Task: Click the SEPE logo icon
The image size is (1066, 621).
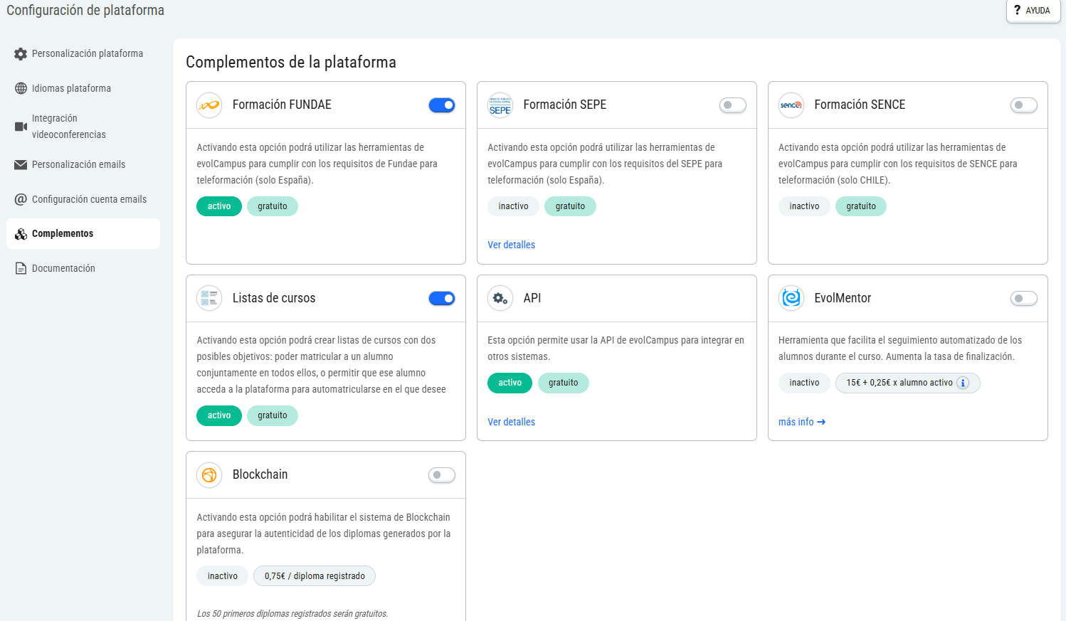Action: 500,105
